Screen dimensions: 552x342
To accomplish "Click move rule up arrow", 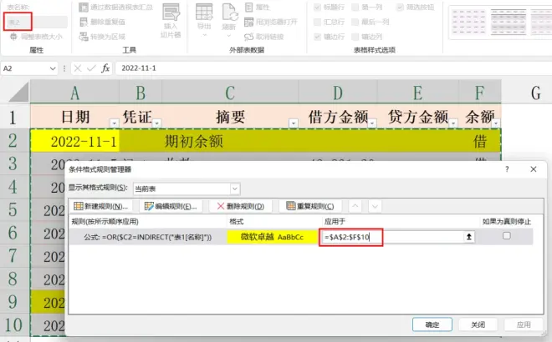I will pos(355,206).
